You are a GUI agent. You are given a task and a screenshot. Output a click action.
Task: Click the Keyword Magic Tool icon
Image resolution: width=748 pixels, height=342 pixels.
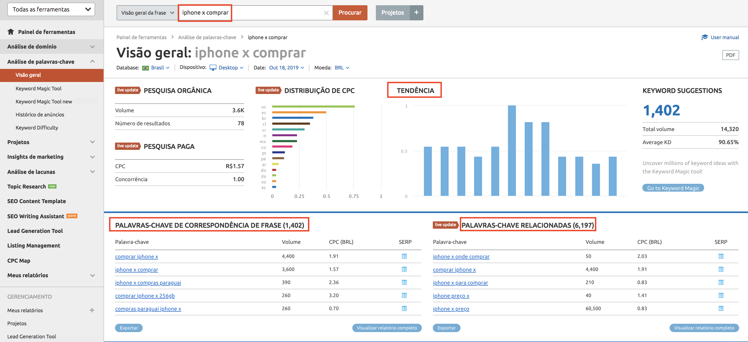(38, 88)
